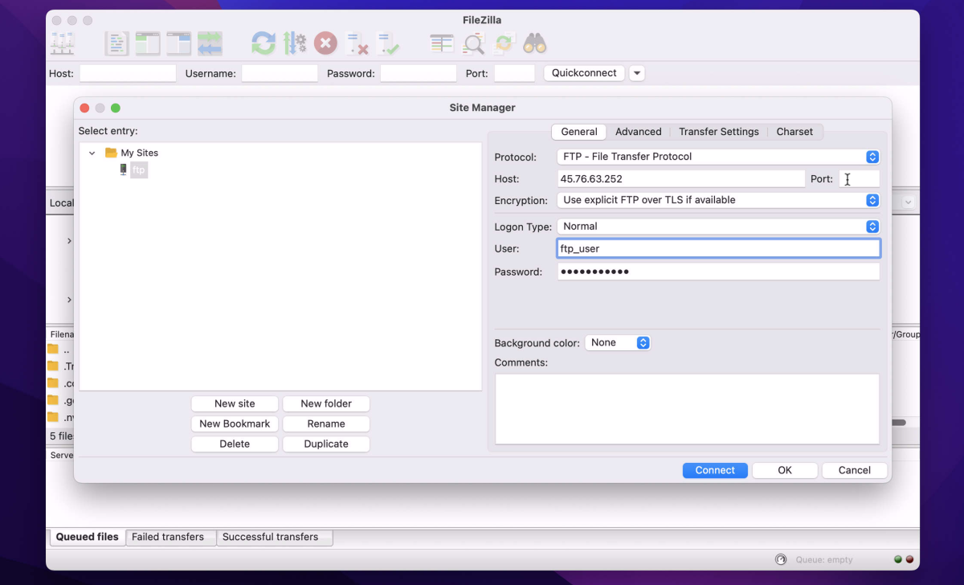Open the Quickconnect history dropdown arrow
This screenshot has width=964, height=585.
click(x=637, y=73)
